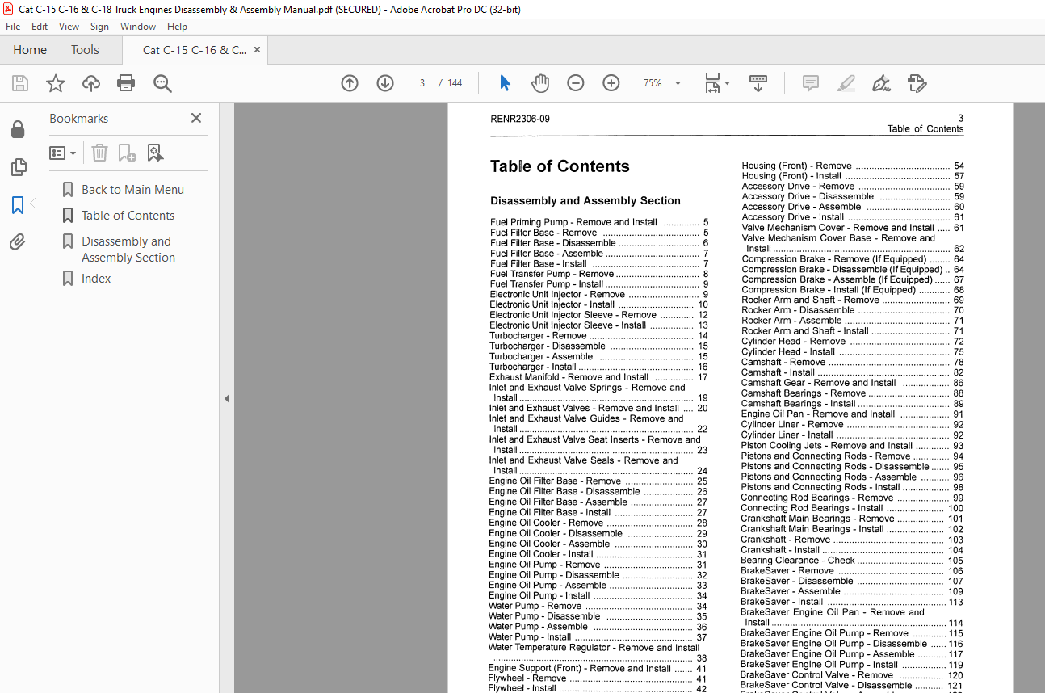Viewport: 1045px width, 693px height.
Task: Click Camshaft Gear - Remove and Install entry
Action: (853, 383)
